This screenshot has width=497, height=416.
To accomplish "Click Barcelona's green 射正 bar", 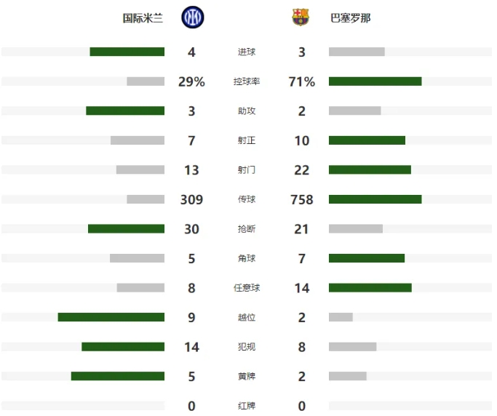I will pyautogui.click(x=367, y=140).
